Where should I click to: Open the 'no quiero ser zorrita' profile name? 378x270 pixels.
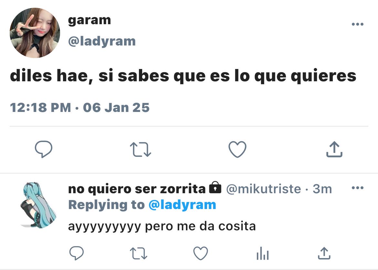click(x=137, y=189)
